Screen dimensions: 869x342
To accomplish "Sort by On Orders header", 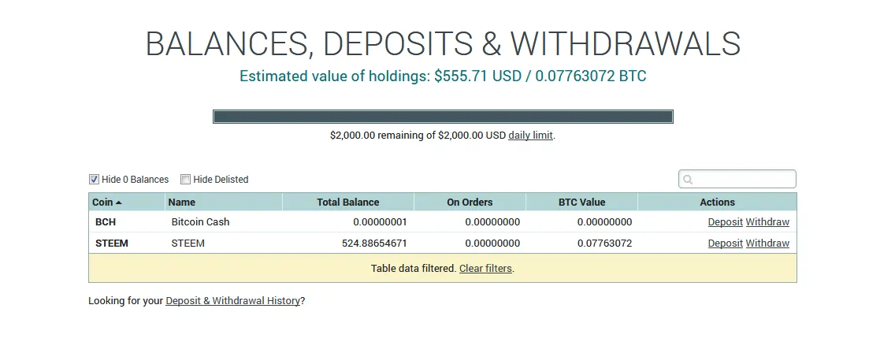I will pyautogui.click(x=470, y=203).
